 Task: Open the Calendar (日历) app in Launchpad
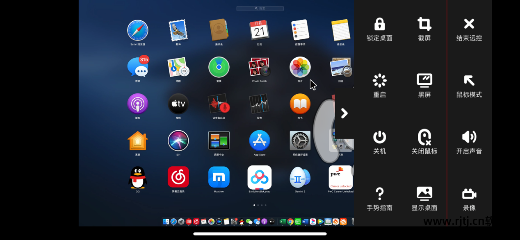click(x=259, y=30)
